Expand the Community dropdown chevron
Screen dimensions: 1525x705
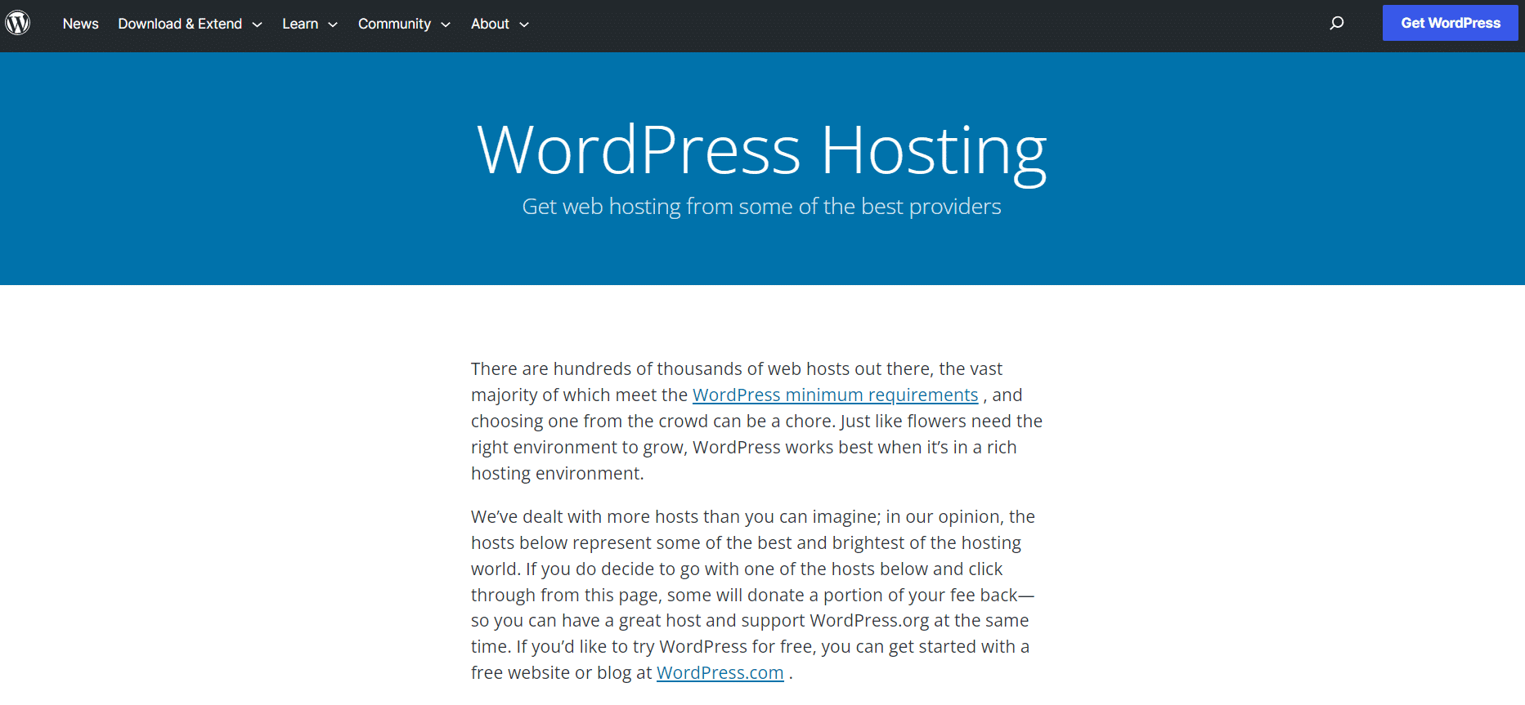pos(446,25)
